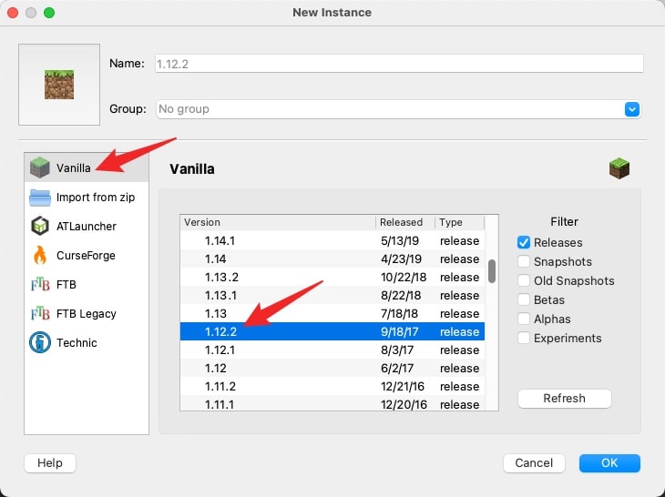Viewport: 665px width, 497px height.
Task: Refresh the version list
Action: click(565, 399)
